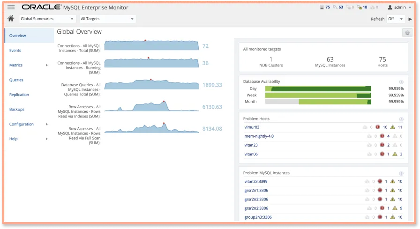This screenshot has width=420, height=229.
Task: Click warning triangle icon for vitan06
Action: [x=395, y=154]
